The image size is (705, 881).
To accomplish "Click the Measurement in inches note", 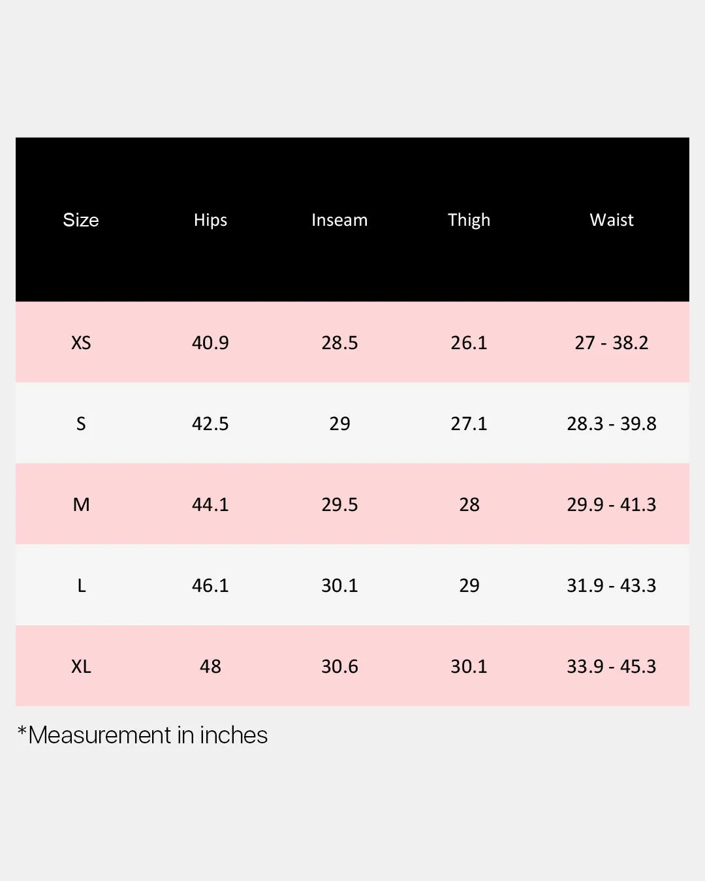I will point(142,735).
